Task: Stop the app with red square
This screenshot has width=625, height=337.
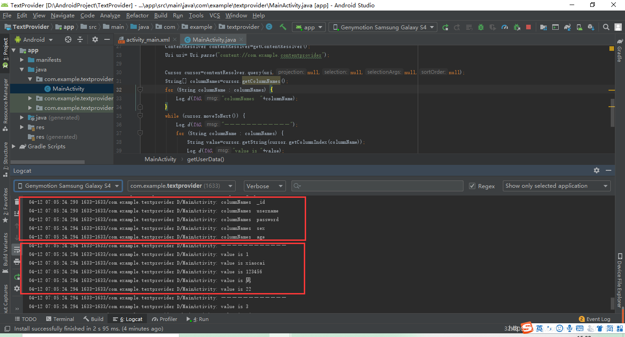Action: click(528, 27)
